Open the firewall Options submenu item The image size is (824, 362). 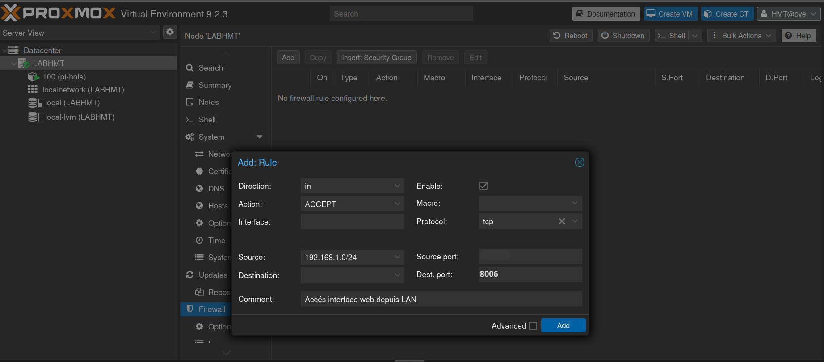point(213,327)
